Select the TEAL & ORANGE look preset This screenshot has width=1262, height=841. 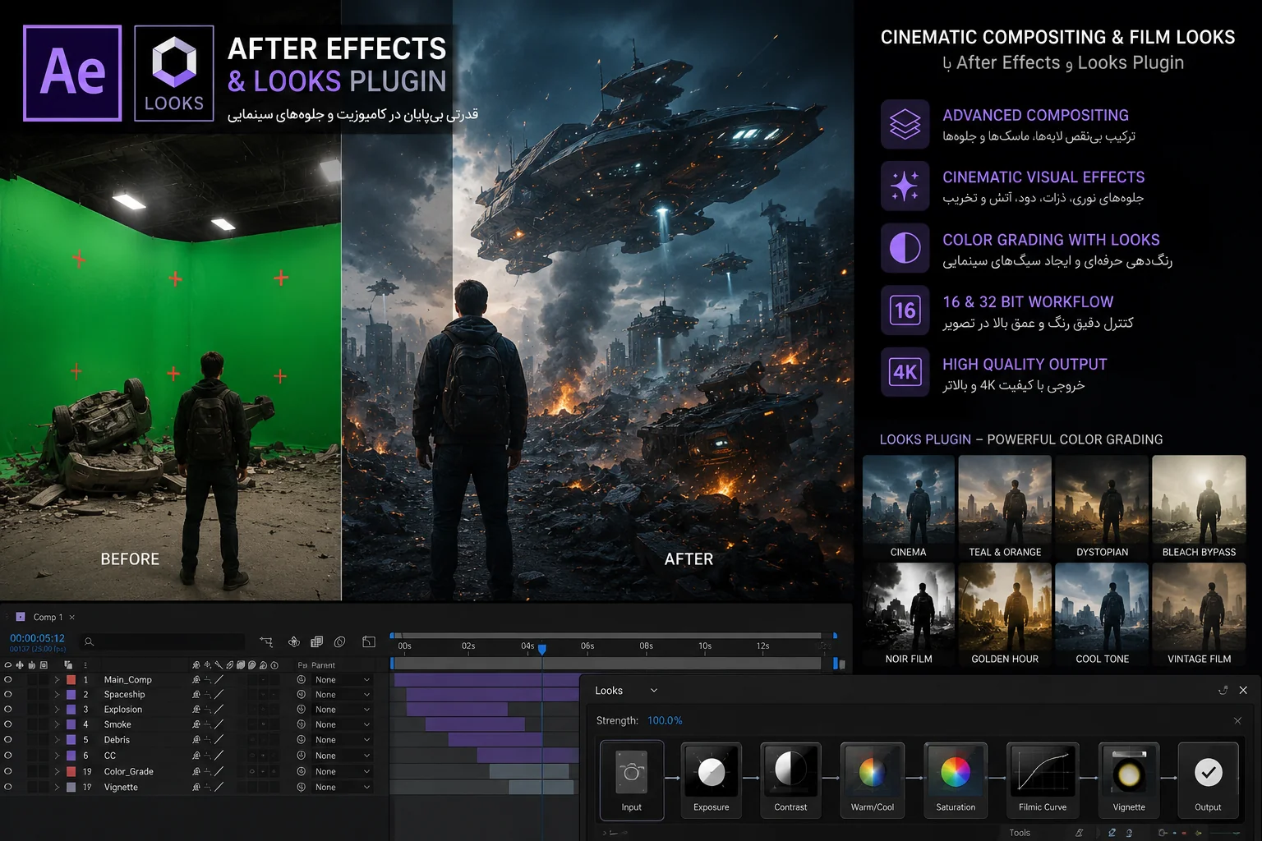click(1005, 508)
